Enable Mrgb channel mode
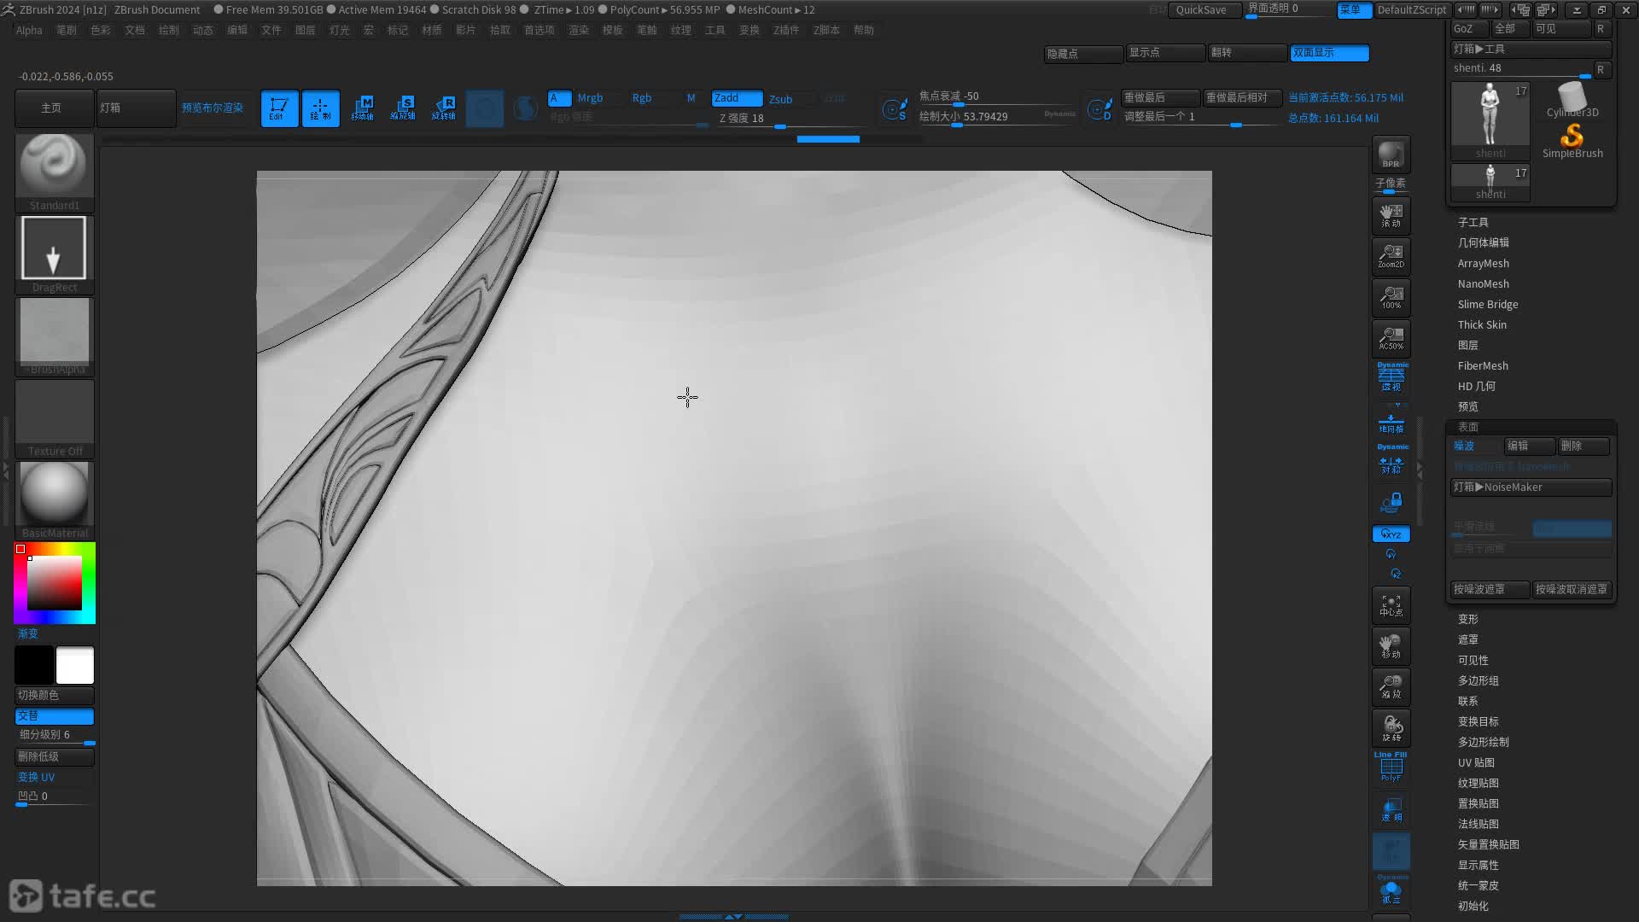 point(590,98)
